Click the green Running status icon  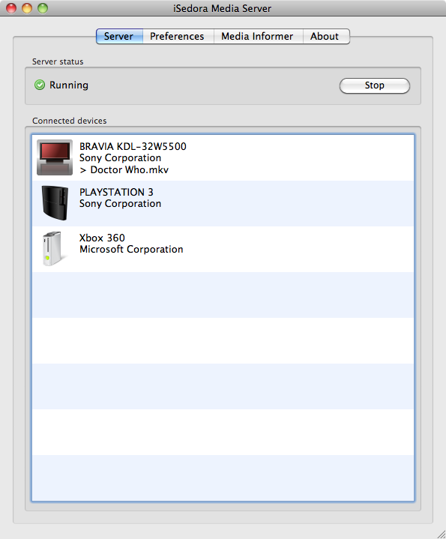tap(40, 85)
